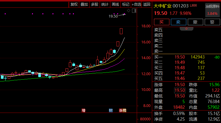Select 买四 bid price 19.47

coord(180,73)
